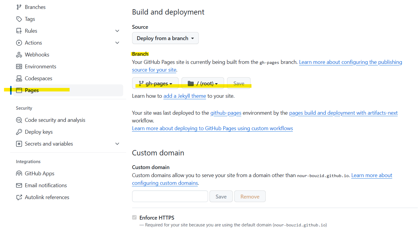Click the Pages browser icon

click(19, 90)
